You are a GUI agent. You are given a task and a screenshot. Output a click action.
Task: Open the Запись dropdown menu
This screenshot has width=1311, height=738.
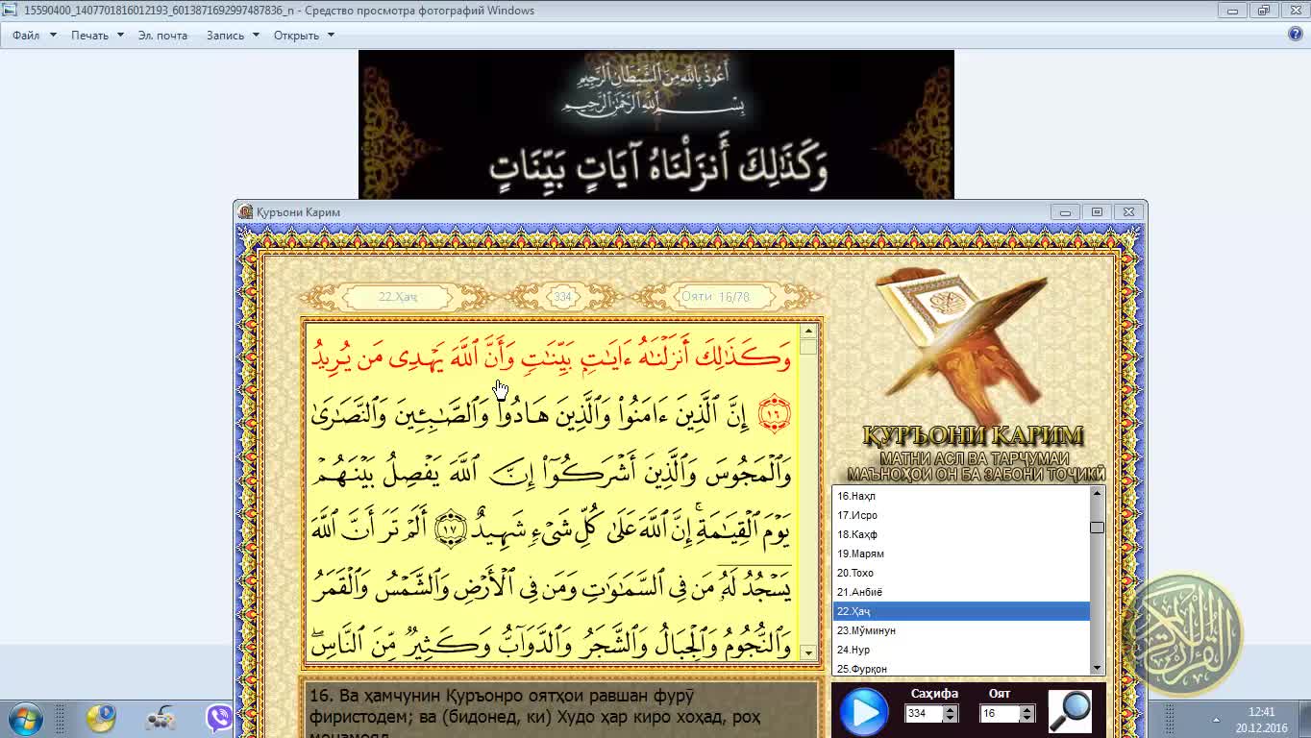point(233,35)
